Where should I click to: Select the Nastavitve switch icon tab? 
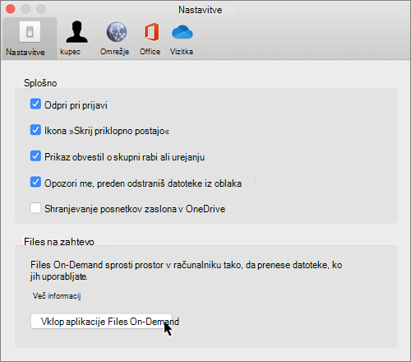pyautogui.click(x=30, y=38)
